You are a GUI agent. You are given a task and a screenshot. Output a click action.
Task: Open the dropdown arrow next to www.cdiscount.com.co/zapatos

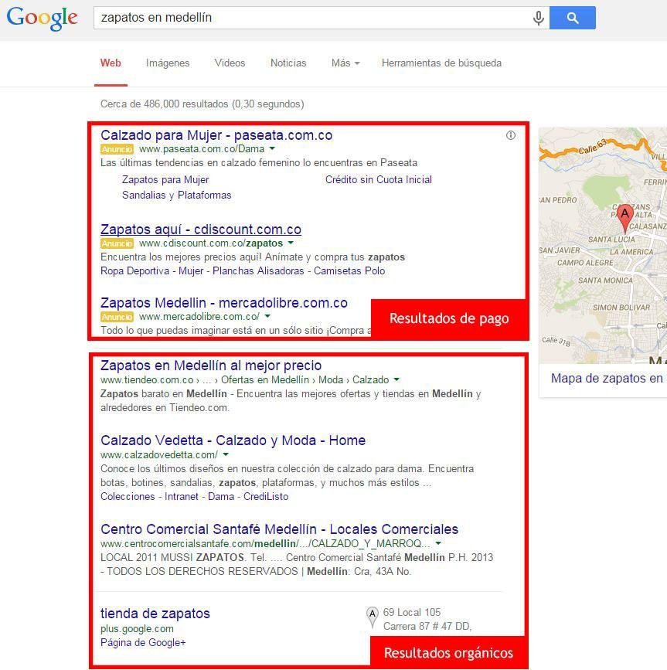(291, 243)
